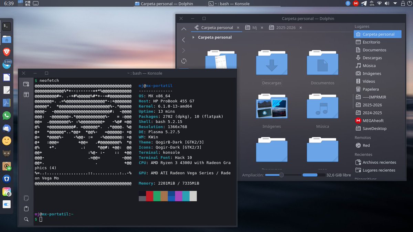Open Imágenes in the Places panel

378,74
